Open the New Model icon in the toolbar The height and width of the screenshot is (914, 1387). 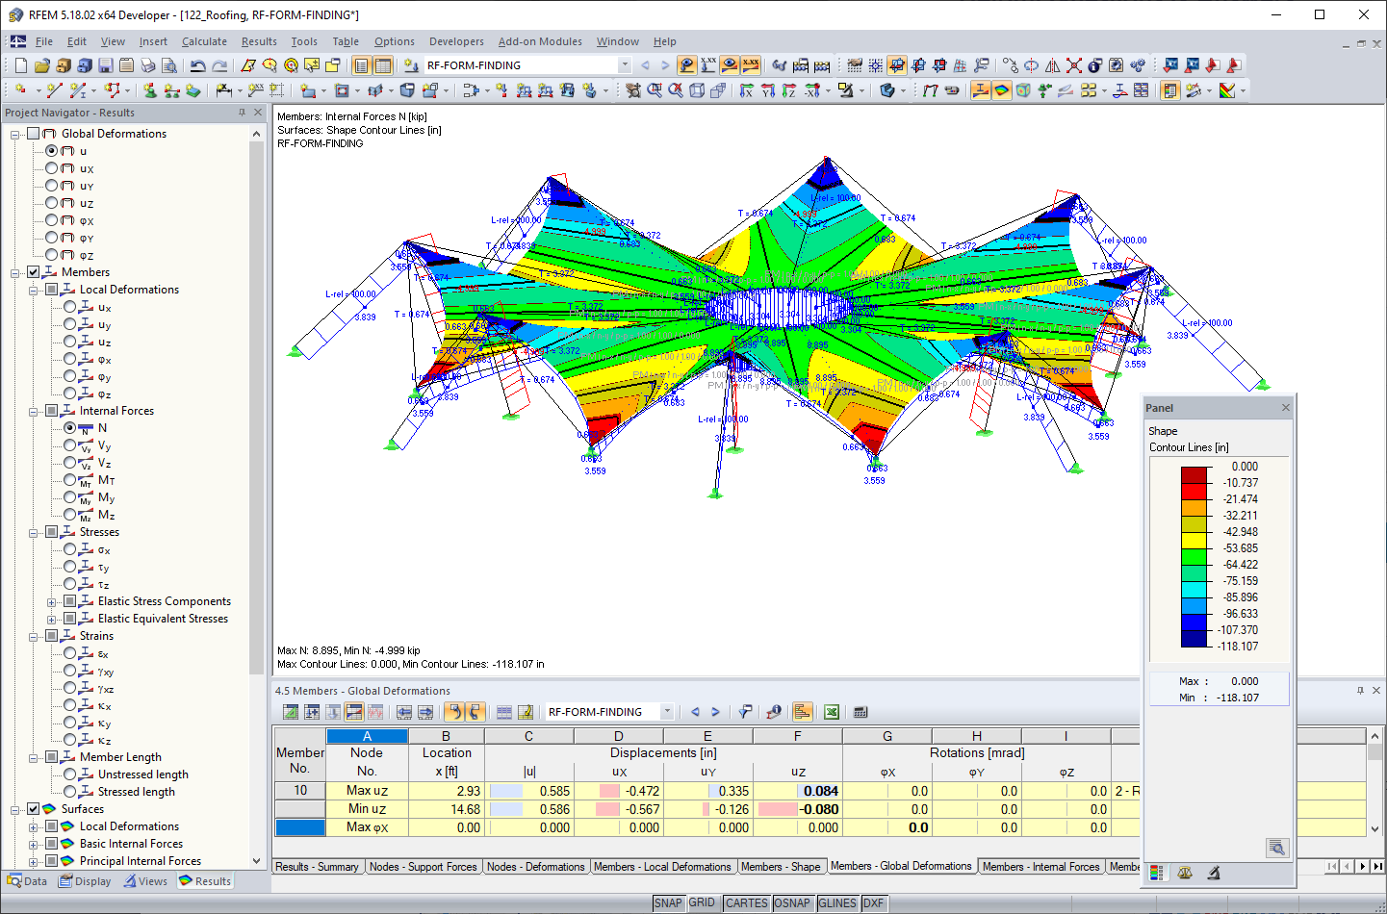coord(19,64)
